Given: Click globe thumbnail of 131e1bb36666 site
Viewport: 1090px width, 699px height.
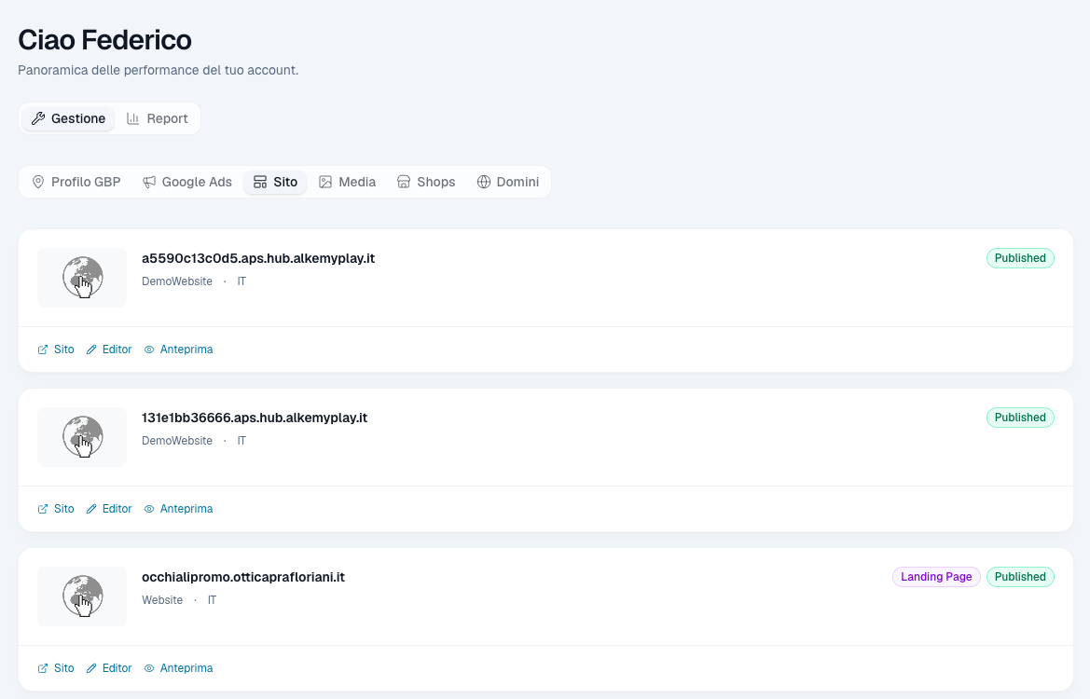Looking at the screenshot, I should click(82, 436).
